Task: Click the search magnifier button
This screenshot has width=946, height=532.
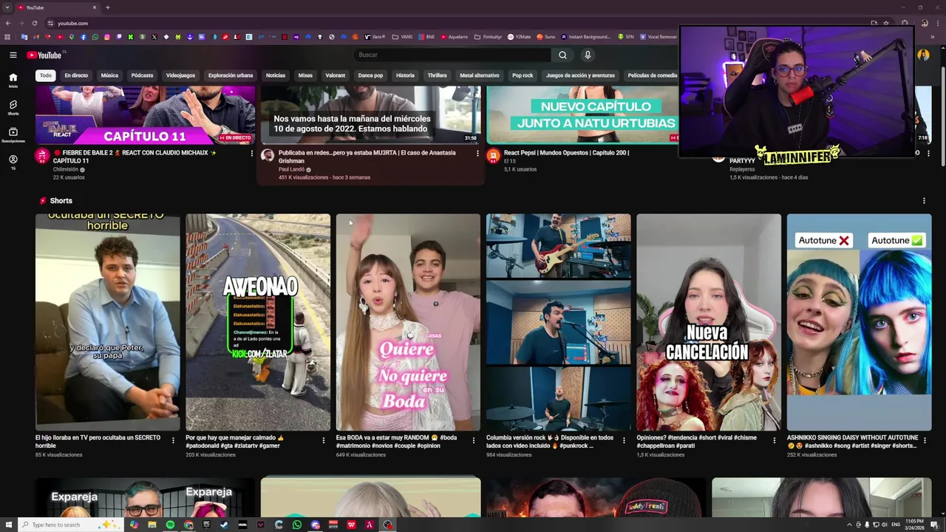Action: tap(562, 55)
